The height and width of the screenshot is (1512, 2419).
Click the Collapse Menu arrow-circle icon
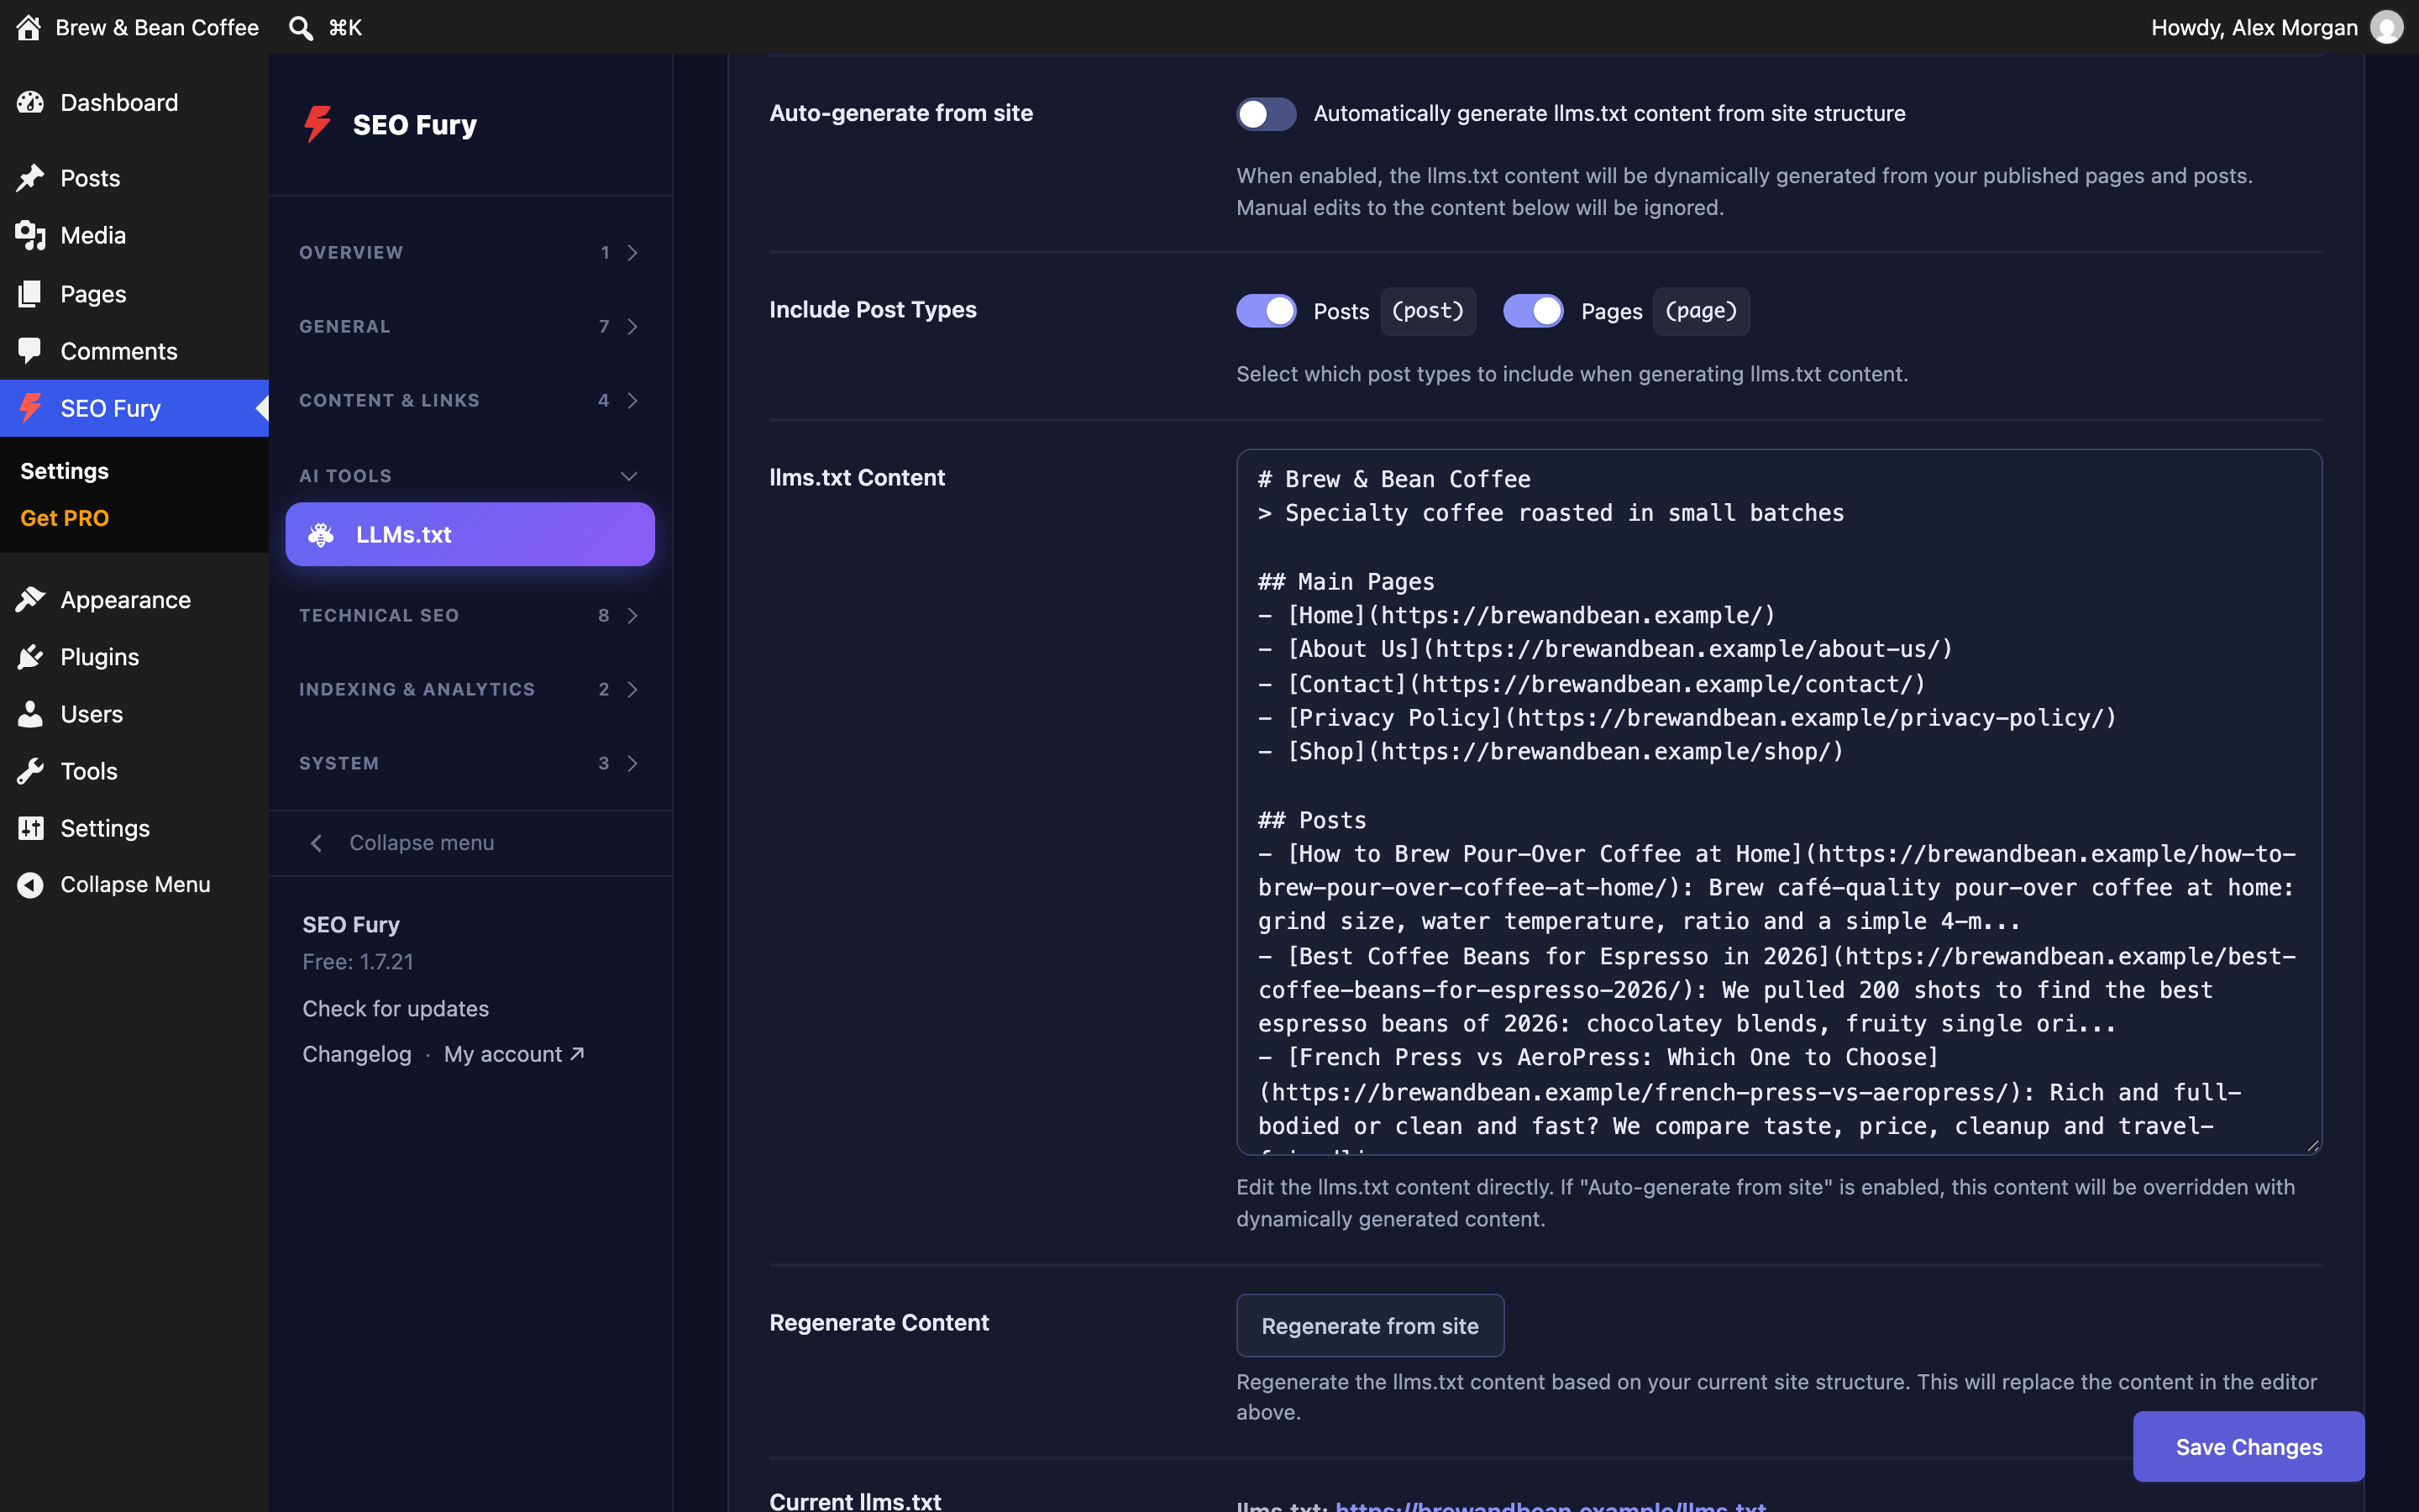[30, 884]
